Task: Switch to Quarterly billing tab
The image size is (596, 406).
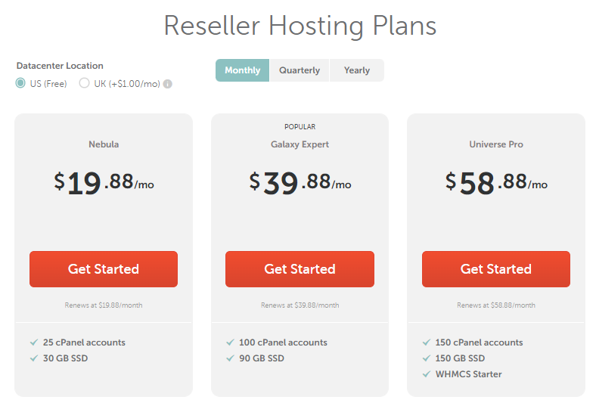Action: (300, 70)
